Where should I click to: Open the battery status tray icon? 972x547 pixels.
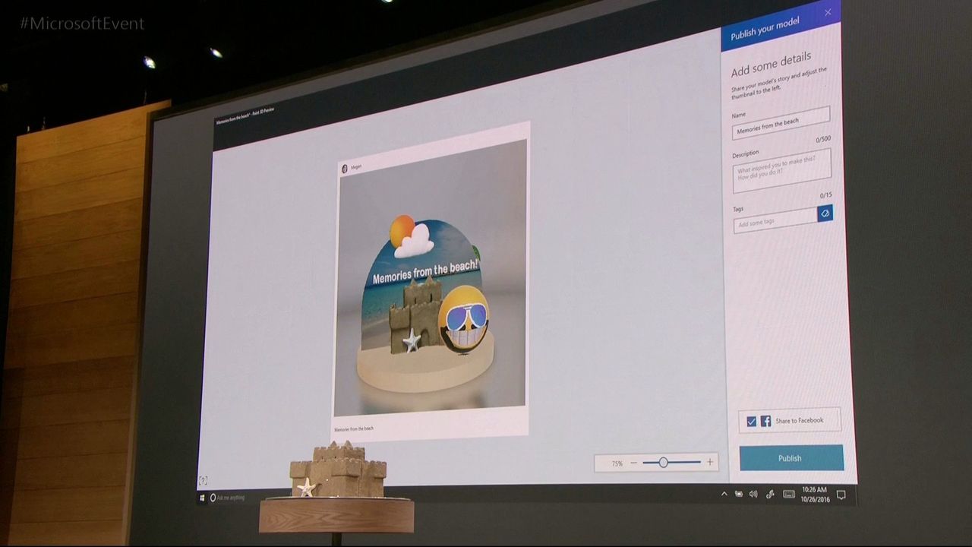[738, 494]
